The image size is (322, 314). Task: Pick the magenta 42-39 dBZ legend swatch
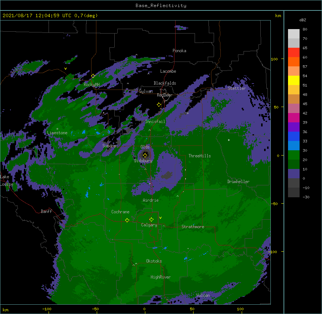click(294, 117)
